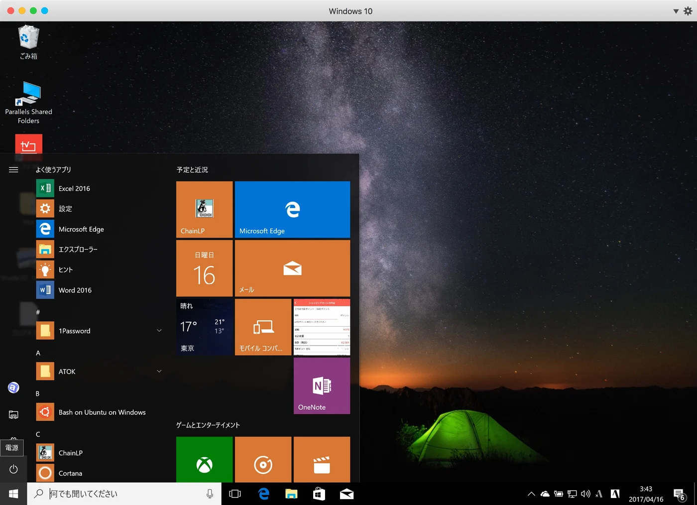697x505 pixels.
Task: Open ChainLP from the C section of the app list
Action: tap(100, 453)
